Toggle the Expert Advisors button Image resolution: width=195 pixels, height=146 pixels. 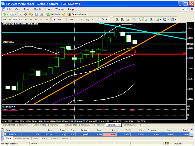[x=77, y=14]
